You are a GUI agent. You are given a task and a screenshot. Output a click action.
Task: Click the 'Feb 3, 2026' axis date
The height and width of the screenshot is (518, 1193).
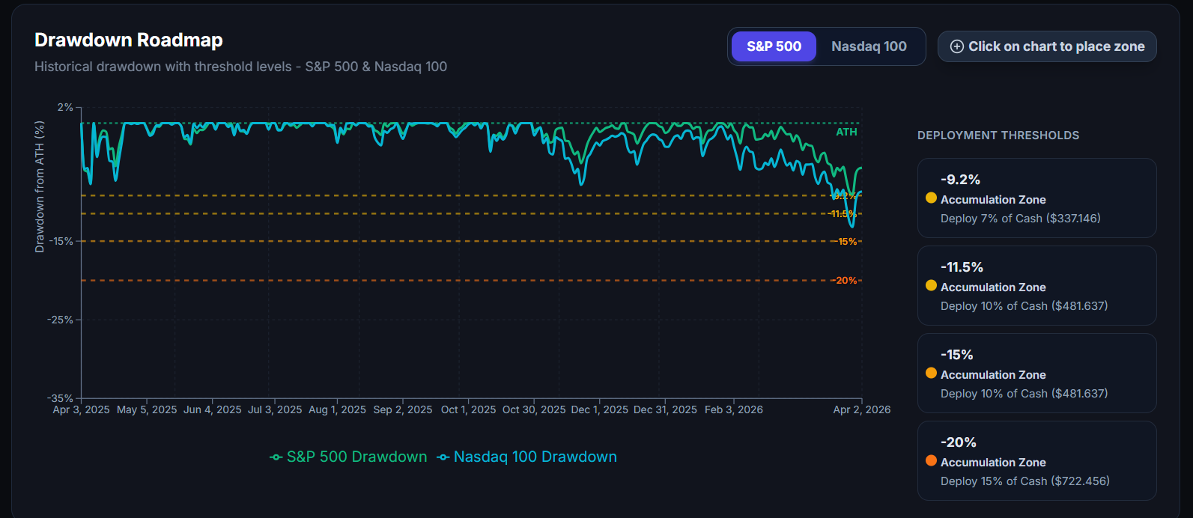pos(734,409)
